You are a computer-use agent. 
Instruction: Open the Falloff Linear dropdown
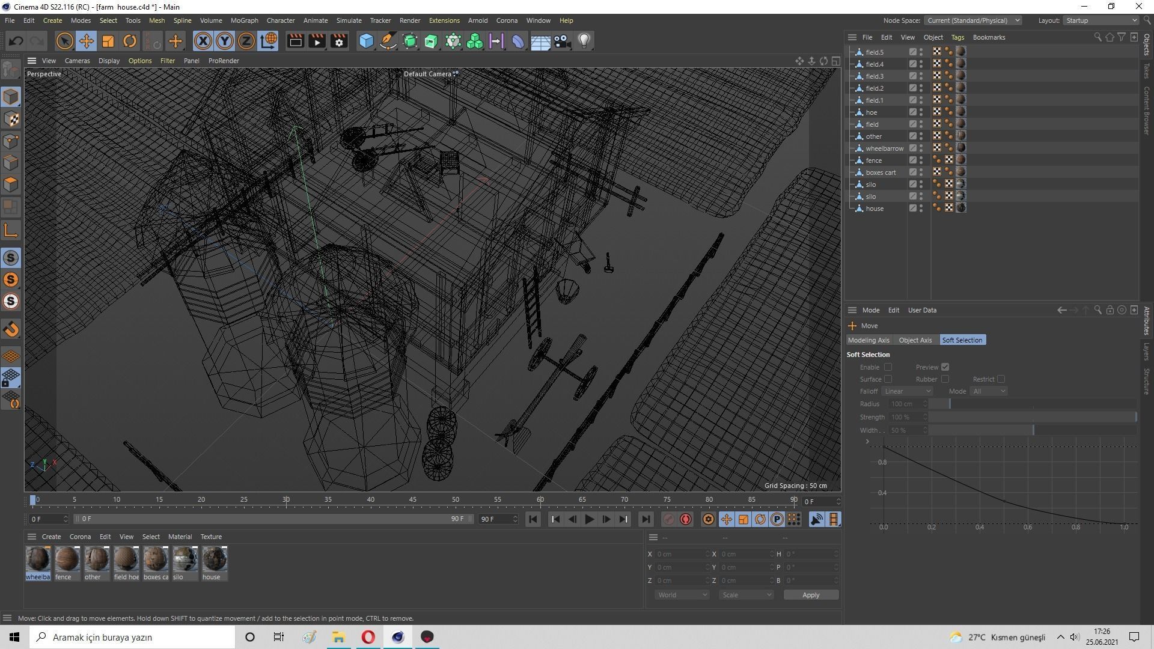908,391
